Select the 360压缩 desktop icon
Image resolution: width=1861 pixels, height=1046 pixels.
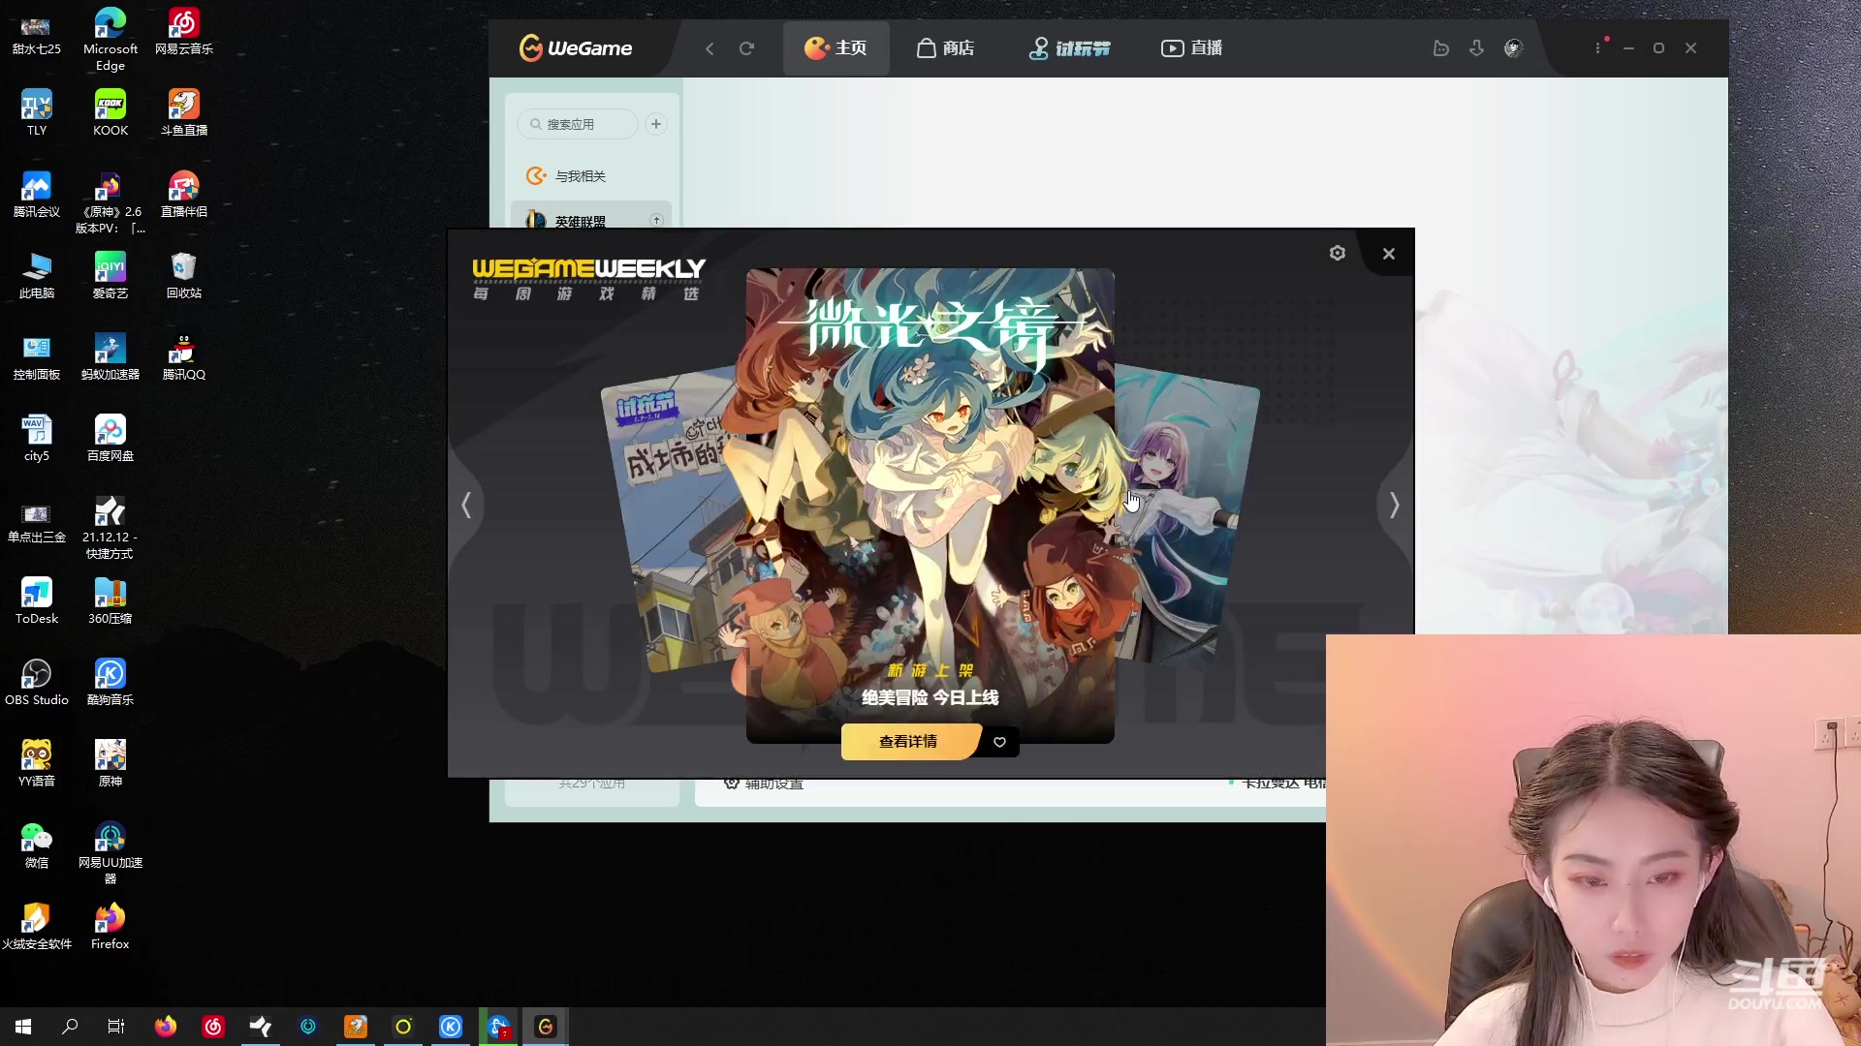(x=110, y=600)
